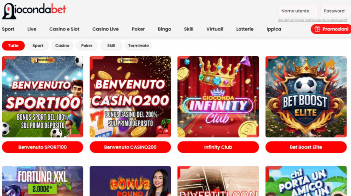Click the Infinity Club button
351x196 pixels.
[x=218, y=147]
